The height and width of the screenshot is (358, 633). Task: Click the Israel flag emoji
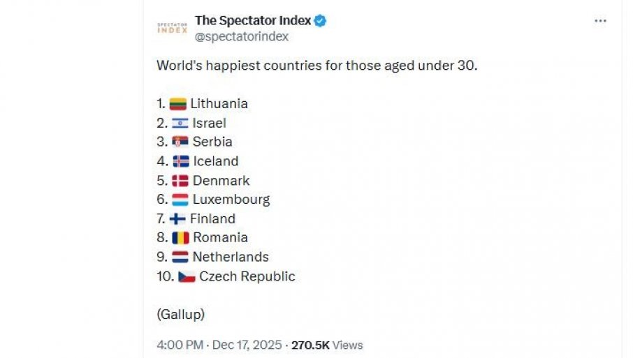[180, 124]
